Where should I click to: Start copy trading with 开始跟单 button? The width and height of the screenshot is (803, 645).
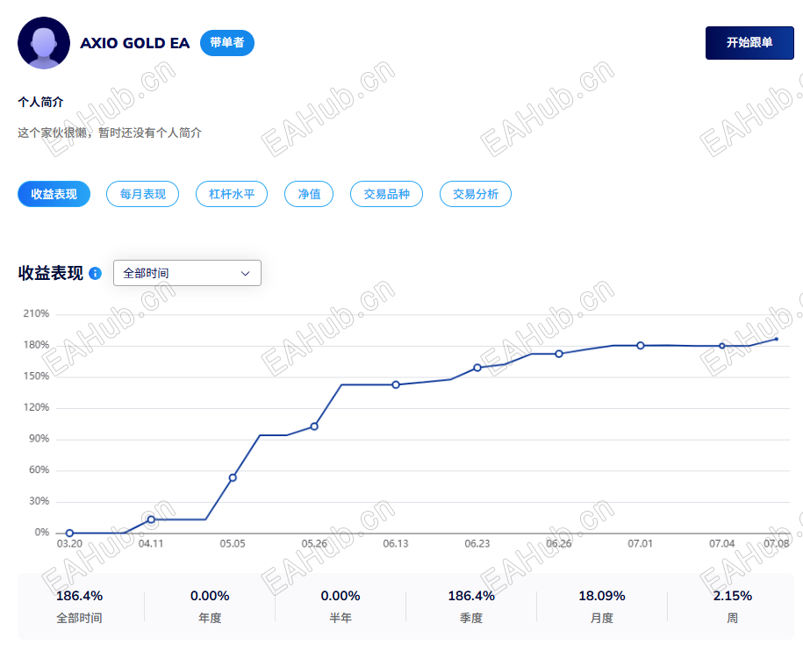(x=749, y=43)
